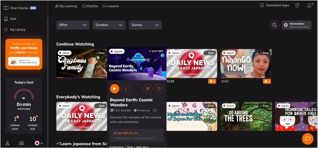The width and height of the screenshot is (318, 148).
Task: Click the Today's Goal watching gauge
Action: [x=24, y=94]
